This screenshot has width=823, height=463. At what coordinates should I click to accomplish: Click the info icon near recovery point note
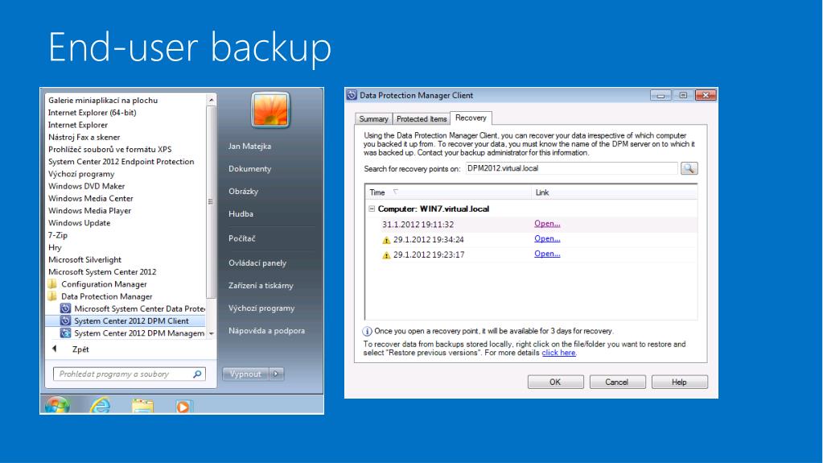[367, 331]
